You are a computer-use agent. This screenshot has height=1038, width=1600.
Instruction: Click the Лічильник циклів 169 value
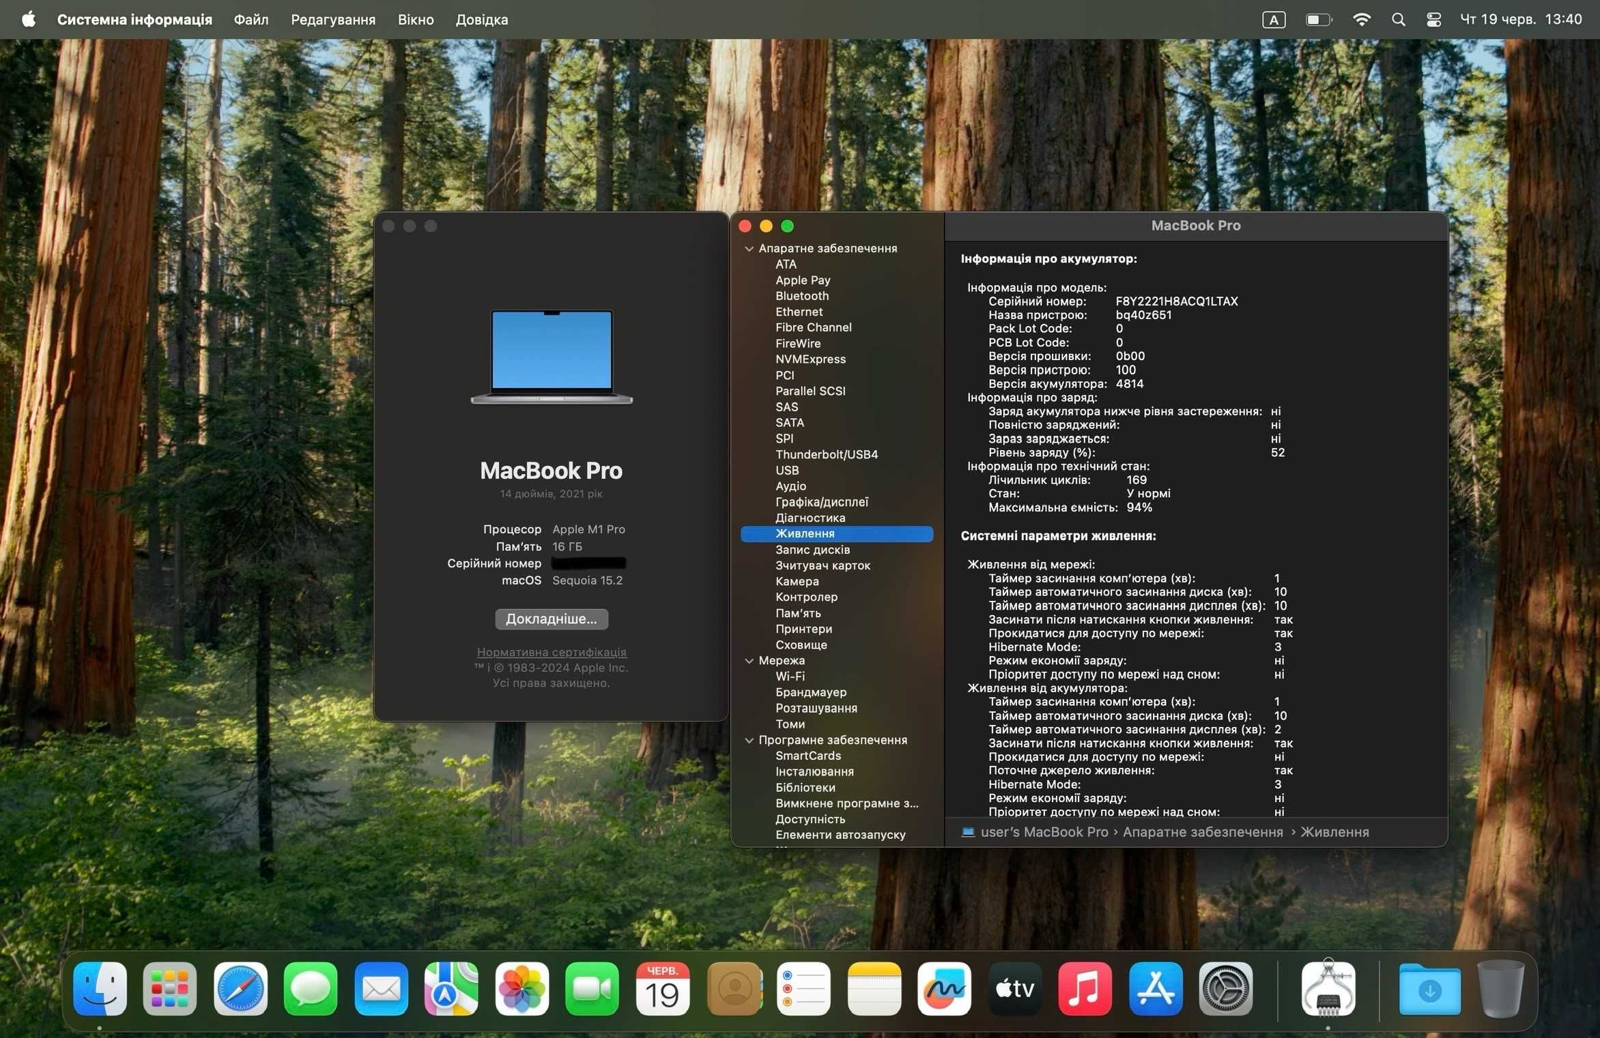1137,480
